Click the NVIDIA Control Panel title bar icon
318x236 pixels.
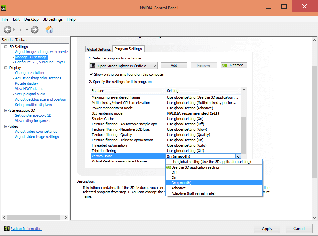click(3, 7)
